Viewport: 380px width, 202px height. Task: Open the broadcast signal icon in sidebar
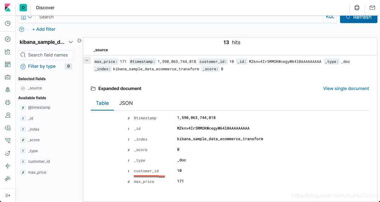[x=8, y=179]
